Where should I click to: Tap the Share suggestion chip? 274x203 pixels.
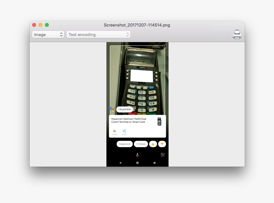pos(141,144)
